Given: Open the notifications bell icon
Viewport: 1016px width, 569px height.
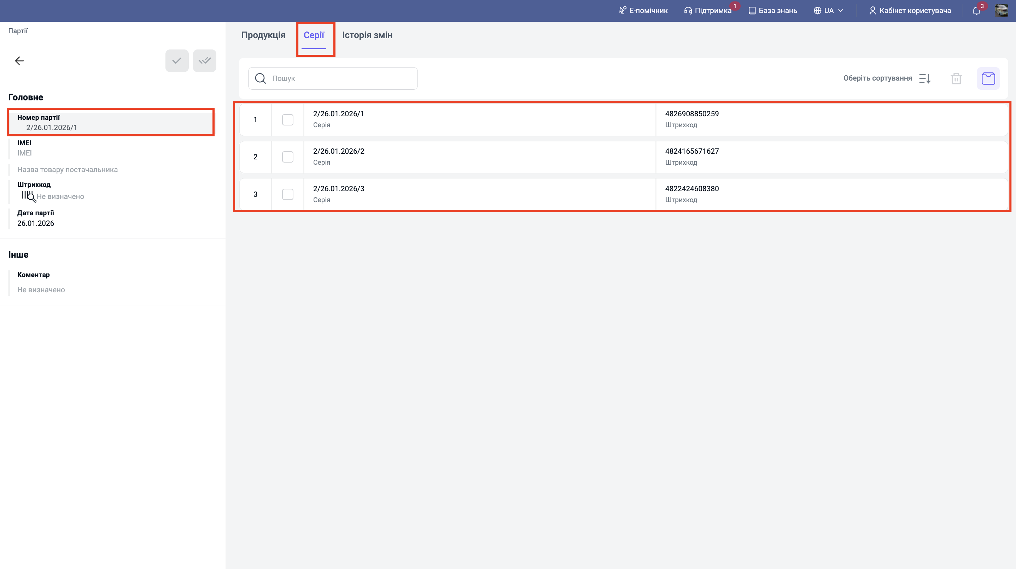Looking at the screenshot, I should (x=976, y=11).
